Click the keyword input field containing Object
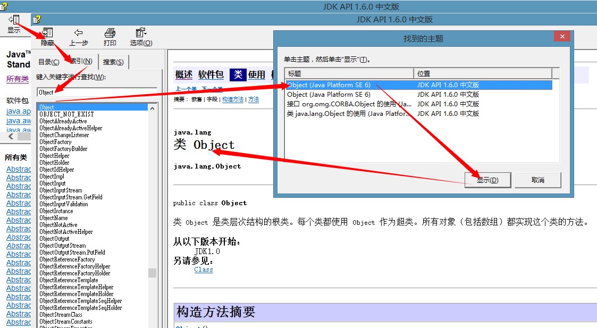The image size is (597, 328). [97, 92]
